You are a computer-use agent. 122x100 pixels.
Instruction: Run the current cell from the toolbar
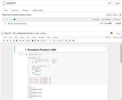point(28,41)
